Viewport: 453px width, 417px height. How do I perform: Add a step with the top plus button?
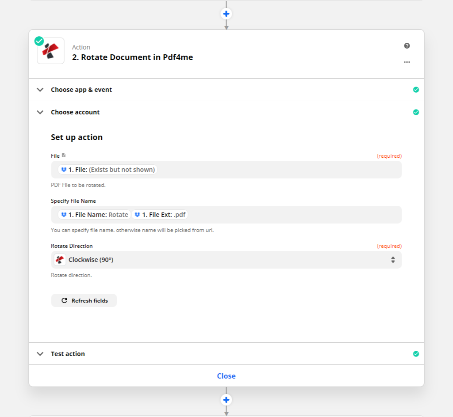(226, 14)
